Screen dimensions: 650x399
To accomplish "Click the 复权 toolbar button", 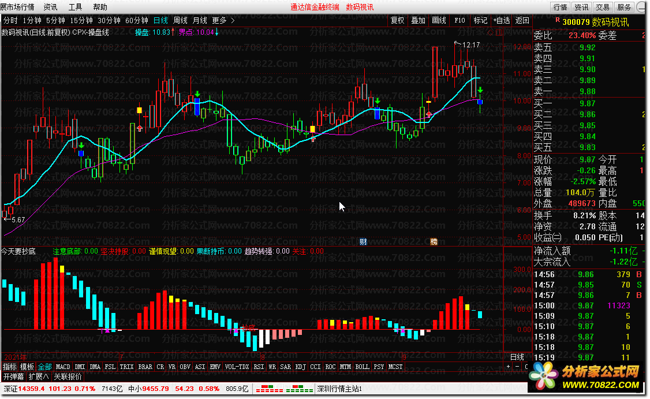I will 397,20.
